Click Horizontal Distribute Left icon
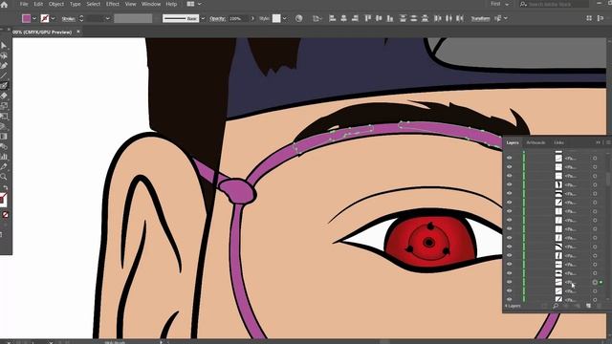 [x=438, y=18]
